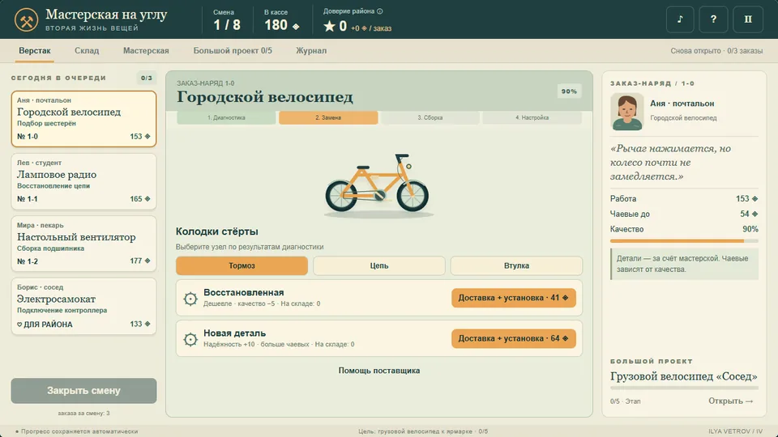Image resolution: width=778 pixels, height=437 pixels.
Task: Choose the Втулка component option
Action: pyautogui.click(x=516, y=265)
